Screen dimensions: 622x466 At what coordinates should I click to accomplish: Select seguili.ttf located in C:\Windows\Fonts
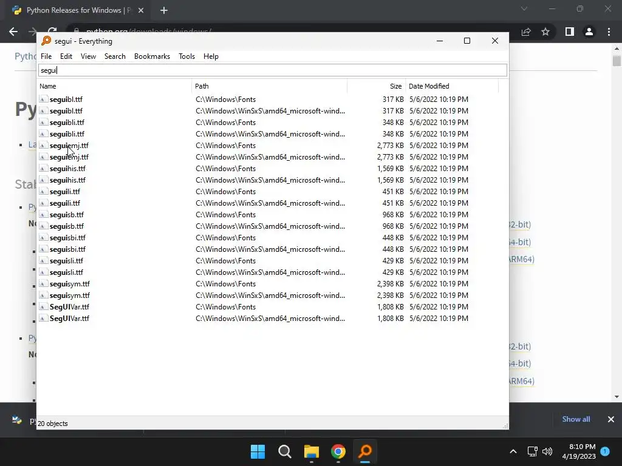(64, 191)
